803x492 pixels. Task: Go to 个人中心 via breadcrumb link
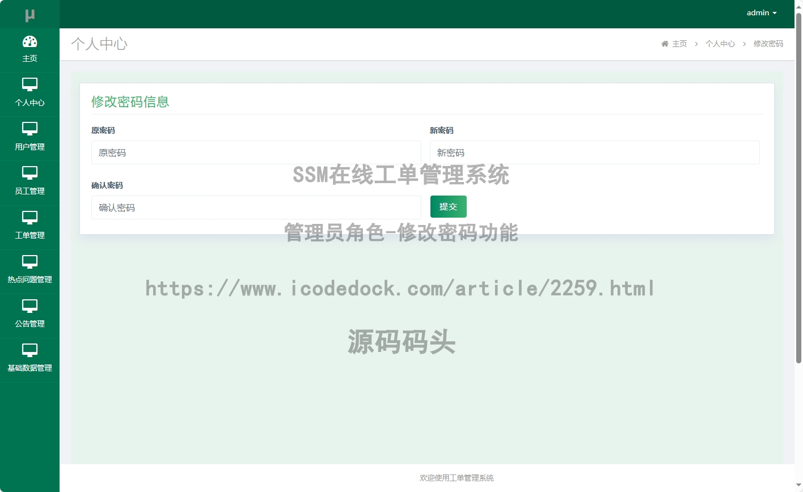tap(720, 44)
